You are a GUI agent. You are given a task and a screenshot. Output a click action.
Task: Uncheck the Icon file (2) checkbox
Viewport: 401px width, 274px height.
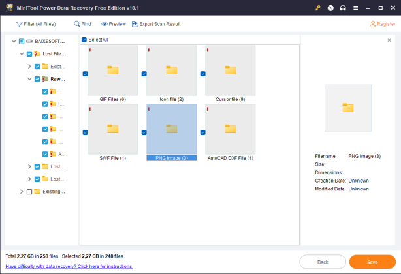point(144,74)
